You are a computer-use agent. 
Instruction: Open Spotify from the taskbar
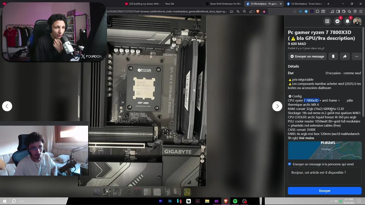pyautogui.click(x=235, y=201)
